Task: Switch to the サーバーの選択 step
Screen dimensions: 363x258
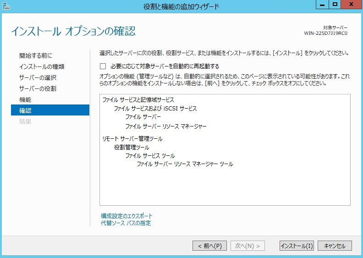Action: point(38,77)
